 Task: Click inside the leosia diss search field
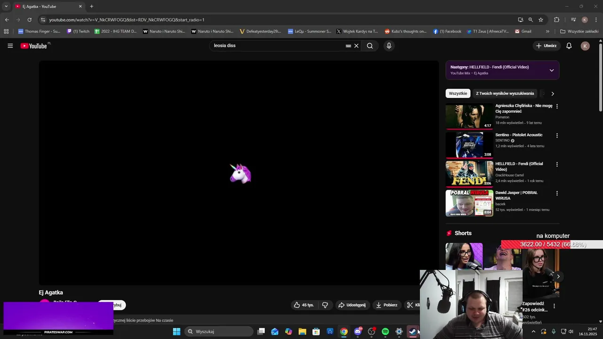click(x=278, y=46)
